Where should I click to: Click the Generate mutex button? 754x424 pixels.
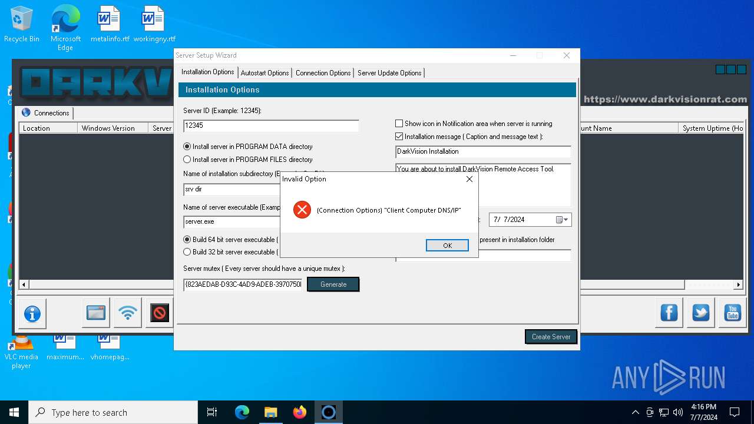[333, 284]
